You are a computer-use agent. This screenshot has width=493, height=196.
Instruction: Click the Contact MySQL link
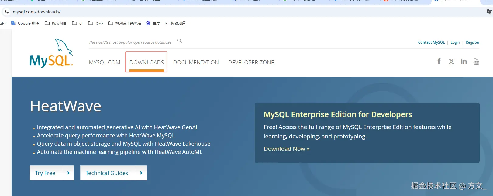[x=431, y=42]
